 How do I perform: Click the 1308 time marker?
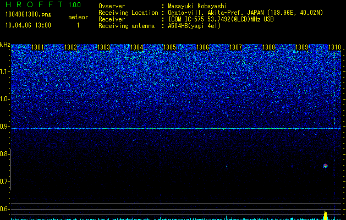point(269,47)
